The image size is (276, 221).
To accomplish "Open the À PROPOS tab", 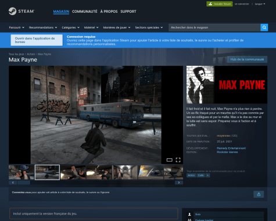I will [109, 12].
